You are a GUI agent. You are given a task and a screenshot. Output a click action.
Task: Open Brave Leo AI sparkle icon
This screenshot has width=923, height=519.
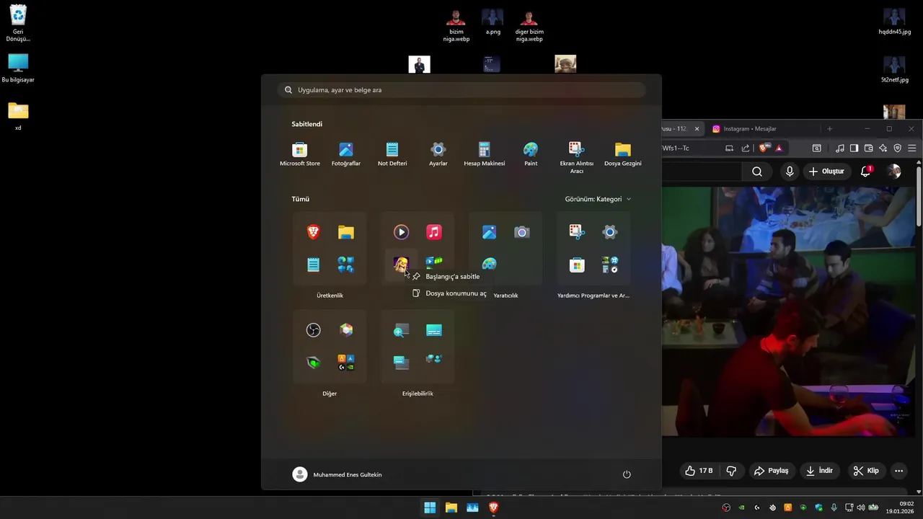[x=883, y=148]
